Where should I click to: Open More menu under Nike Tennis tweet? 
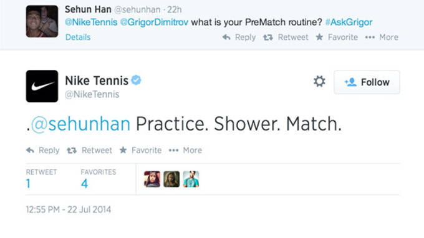tap(185, 151)
